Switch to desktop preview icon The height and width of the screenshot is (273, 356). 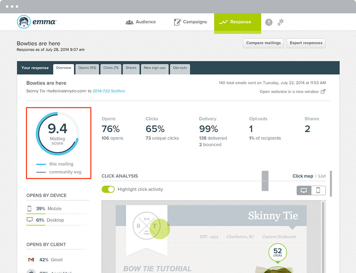coord(304,190)
